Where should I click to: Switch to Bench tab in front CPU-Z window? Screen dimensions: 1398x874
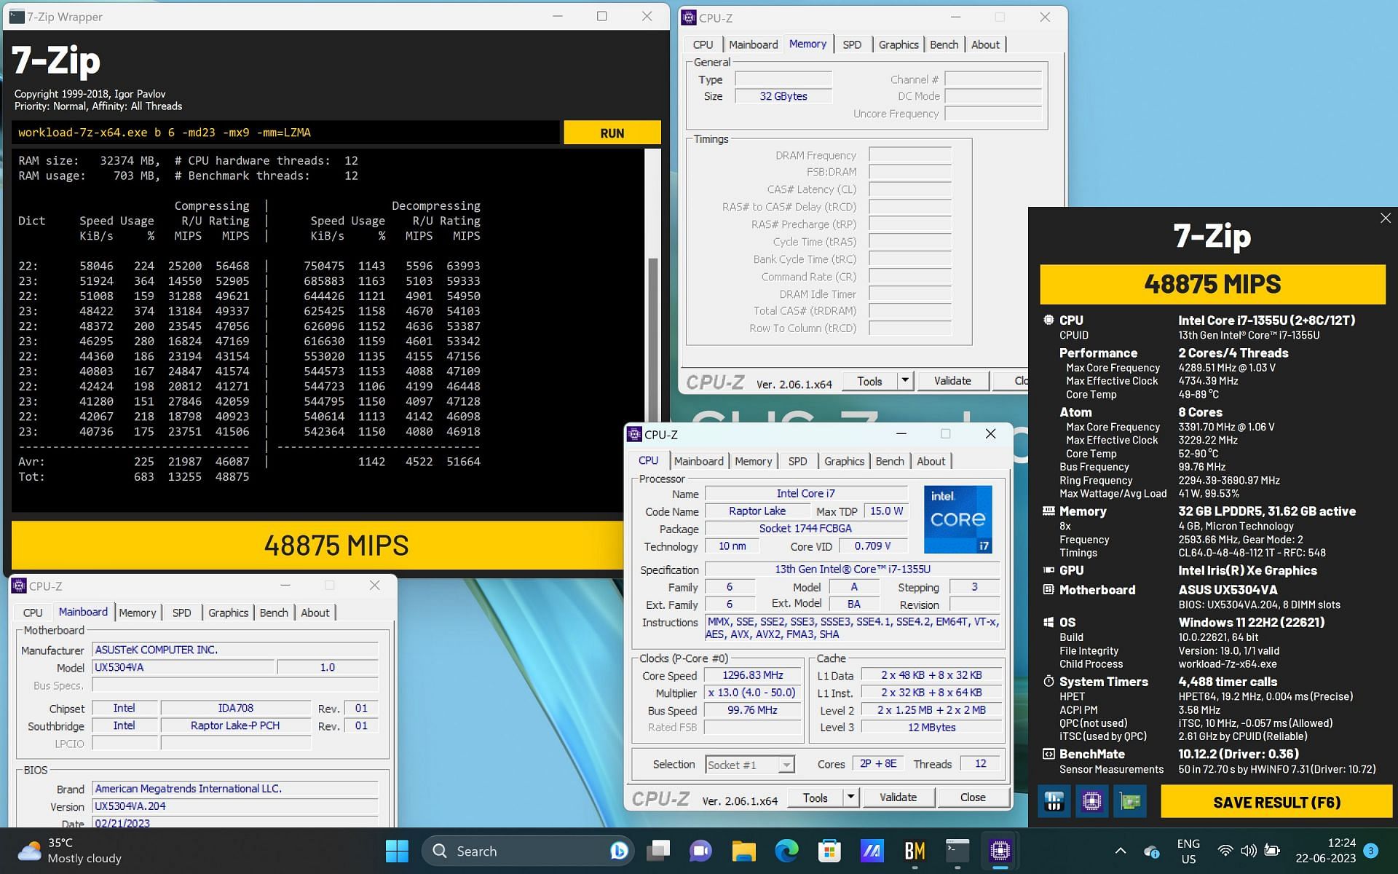890,461
